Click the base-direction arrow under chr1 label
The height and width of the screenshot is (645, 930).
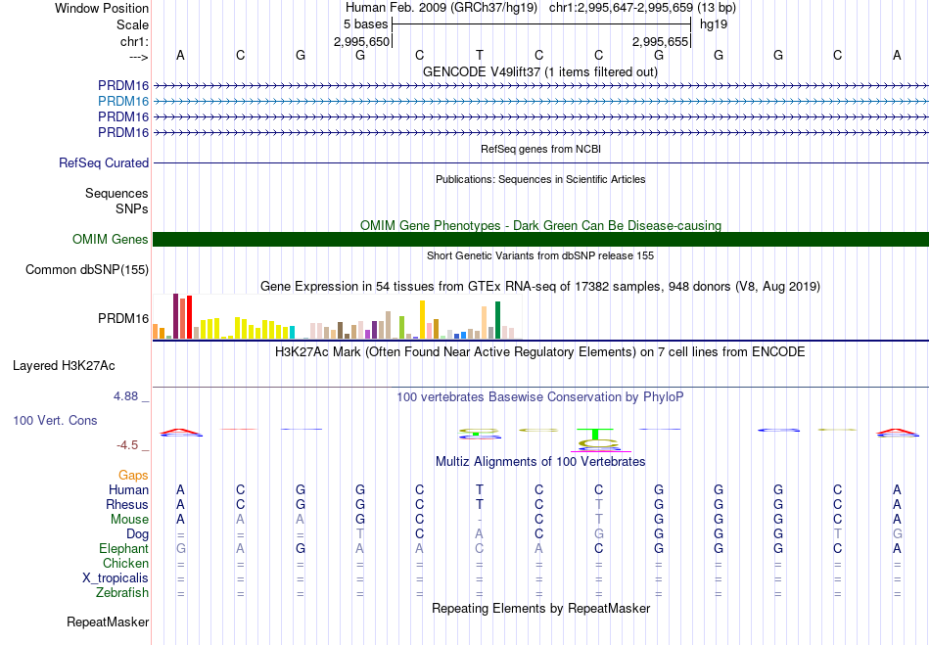point(139,57)
